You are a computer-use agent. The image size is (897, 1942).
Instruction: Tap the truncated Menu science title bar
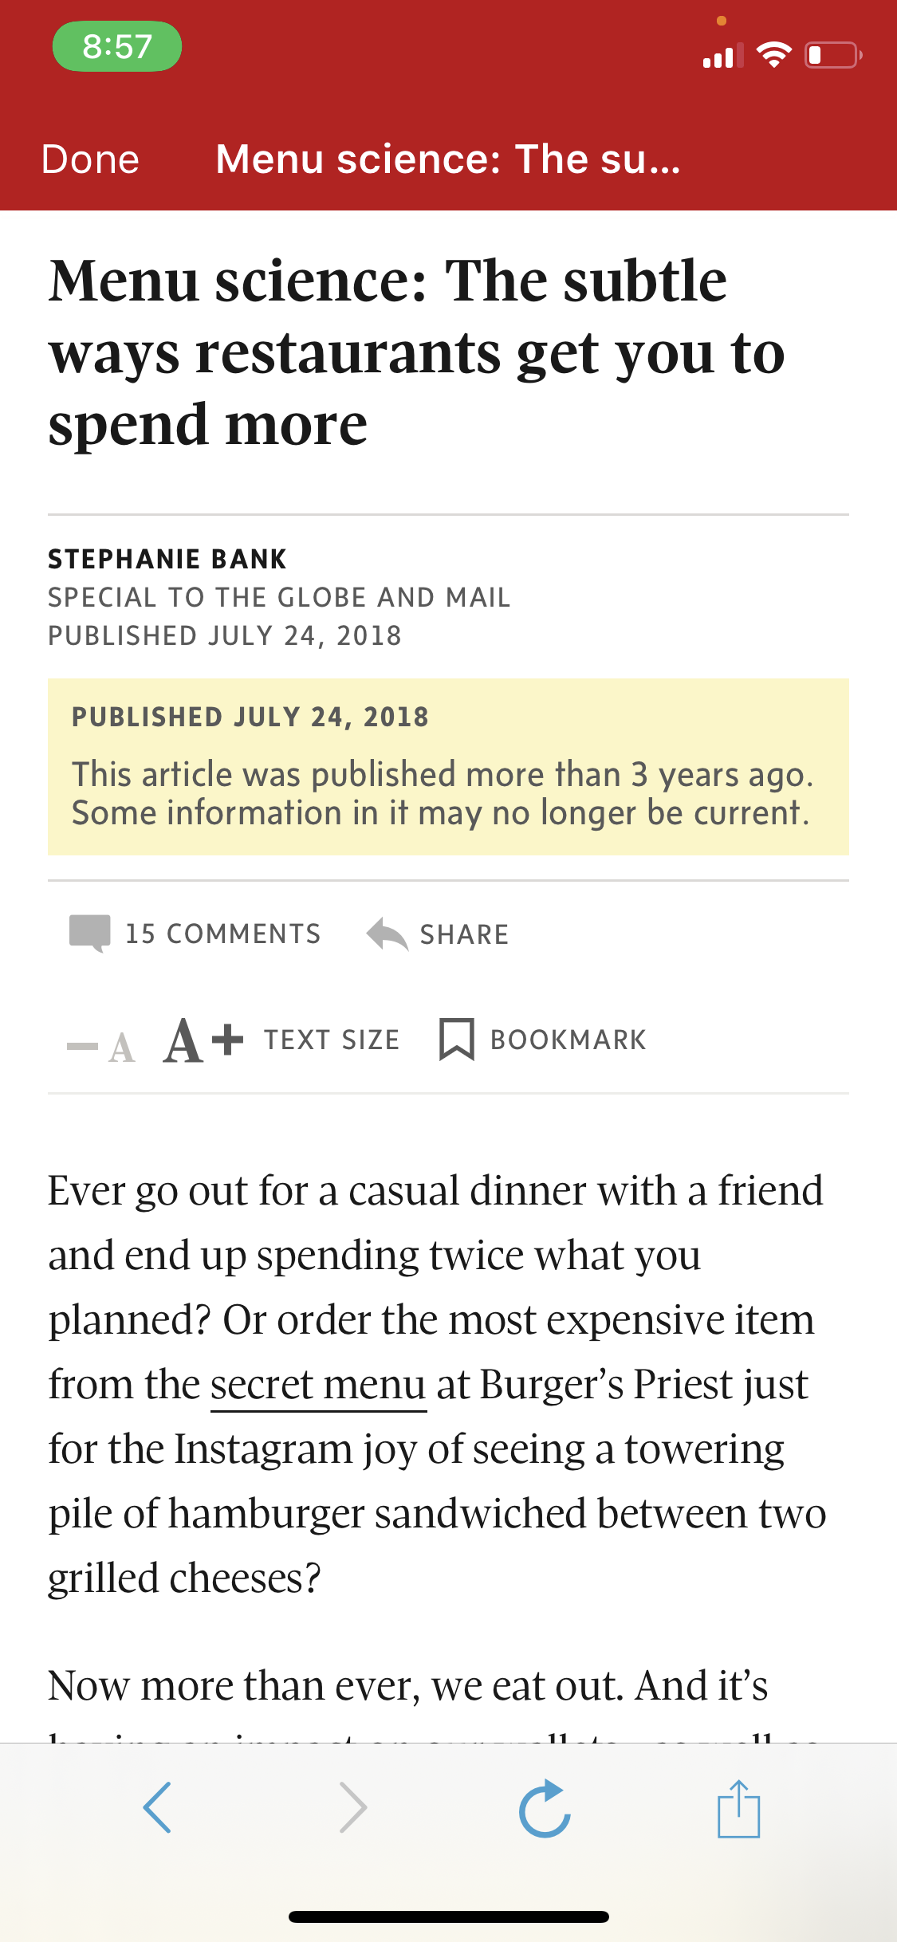448,159
